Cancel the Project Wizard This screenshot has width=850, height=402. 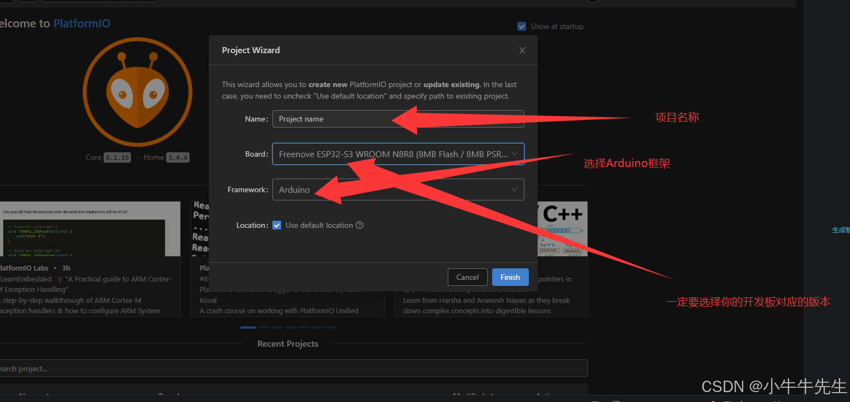[x=467, y=277]
